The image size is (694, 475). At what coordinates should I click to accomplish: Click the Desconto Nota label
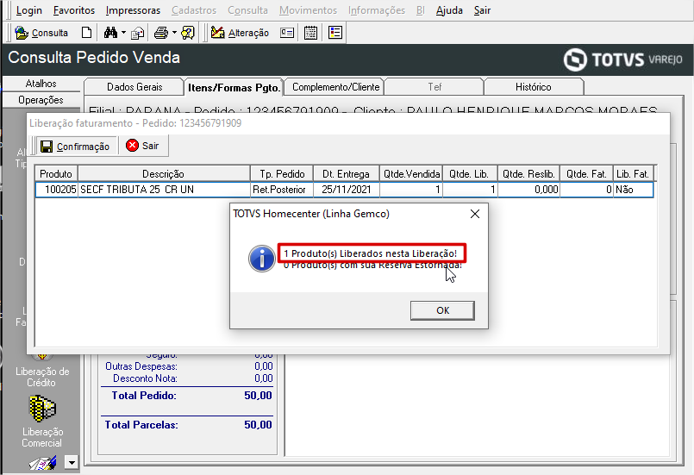pyautogui.click(x=145, y=378)
